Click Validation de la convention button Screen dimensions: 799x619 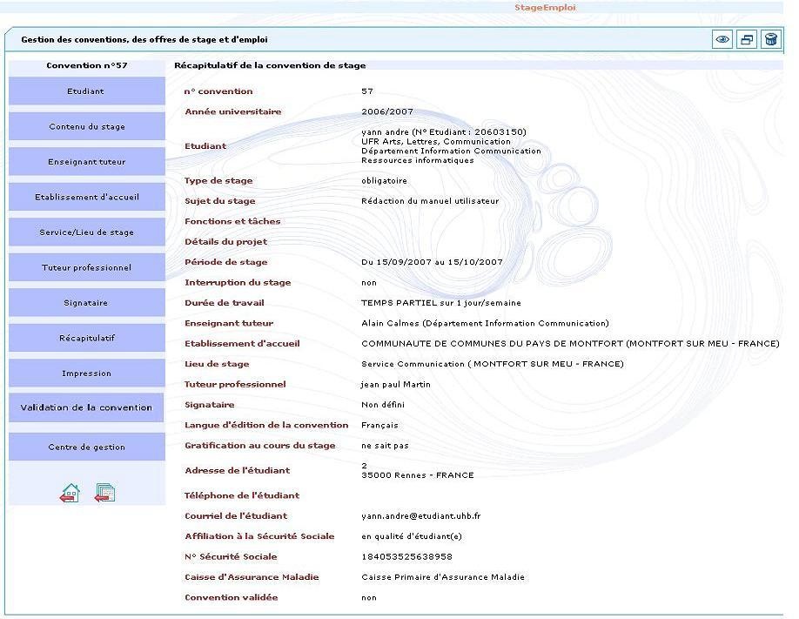tap(86, 407)
